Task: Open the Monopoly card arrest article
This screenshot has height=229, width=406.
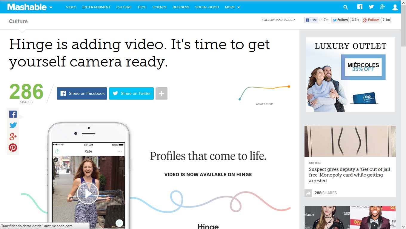Action: click(x=350, y=175)
